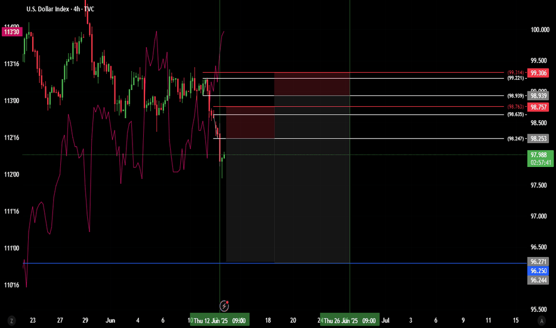Click the Jul month label on time axis

pyautogui.click(x=385, y=321)
